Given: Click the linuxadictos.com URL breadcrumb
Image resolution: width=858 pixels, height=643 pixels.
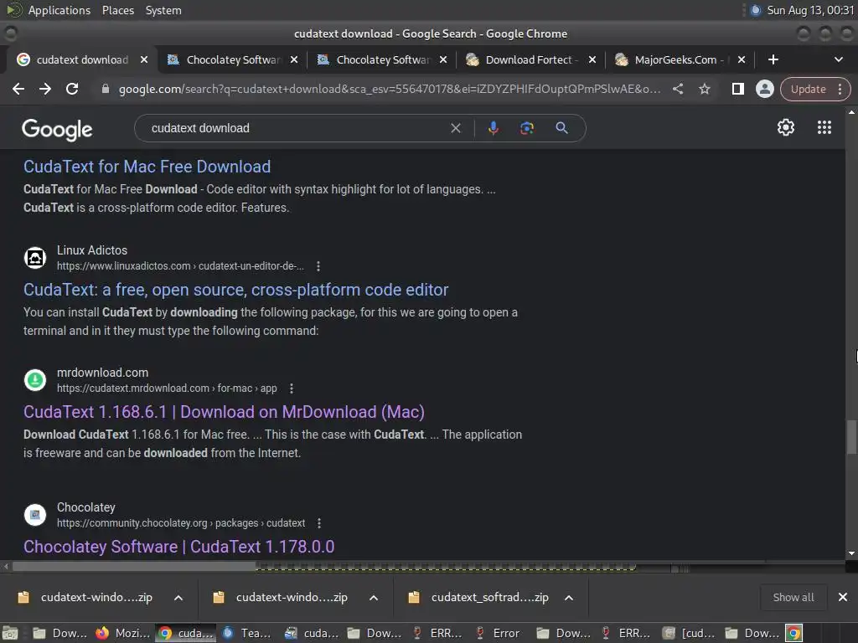Looking at the screenshot, I should click(181, 266).
